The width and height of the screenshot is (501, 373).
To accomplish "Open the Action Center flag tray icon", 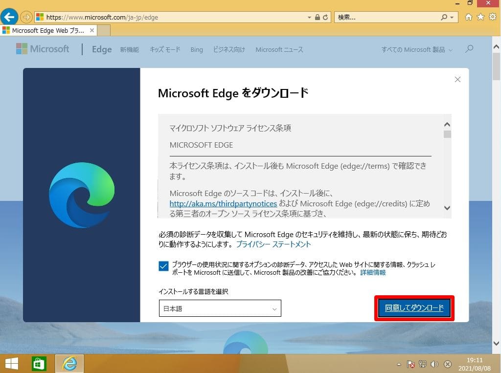I will click(x=411, y=364).
